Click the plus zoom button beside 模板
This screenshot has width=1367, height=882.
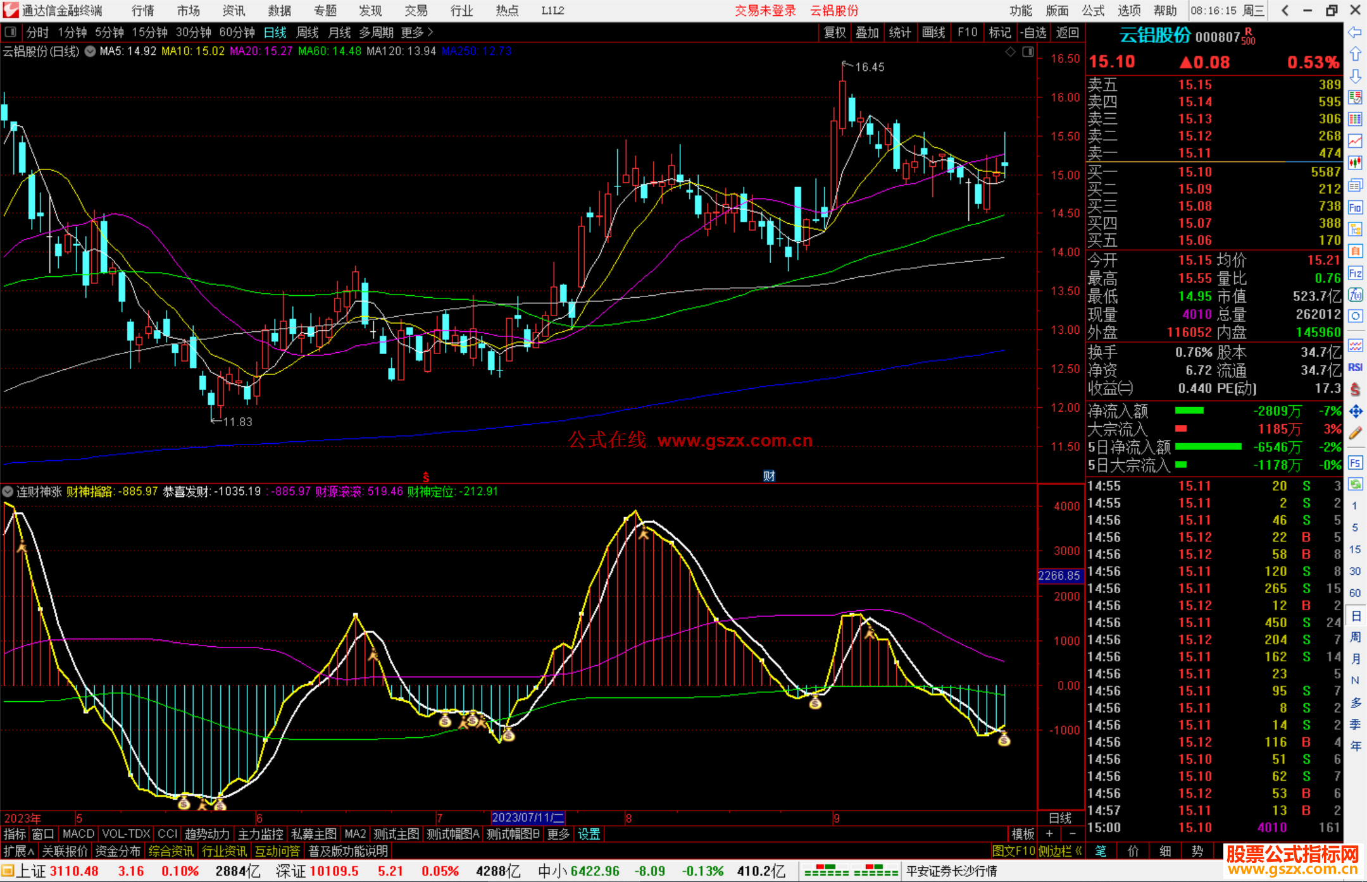(1049, 834)
